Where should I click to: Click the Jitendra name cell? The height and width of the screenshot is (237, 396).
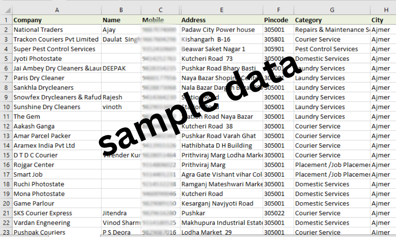click(x=121, y=213)
